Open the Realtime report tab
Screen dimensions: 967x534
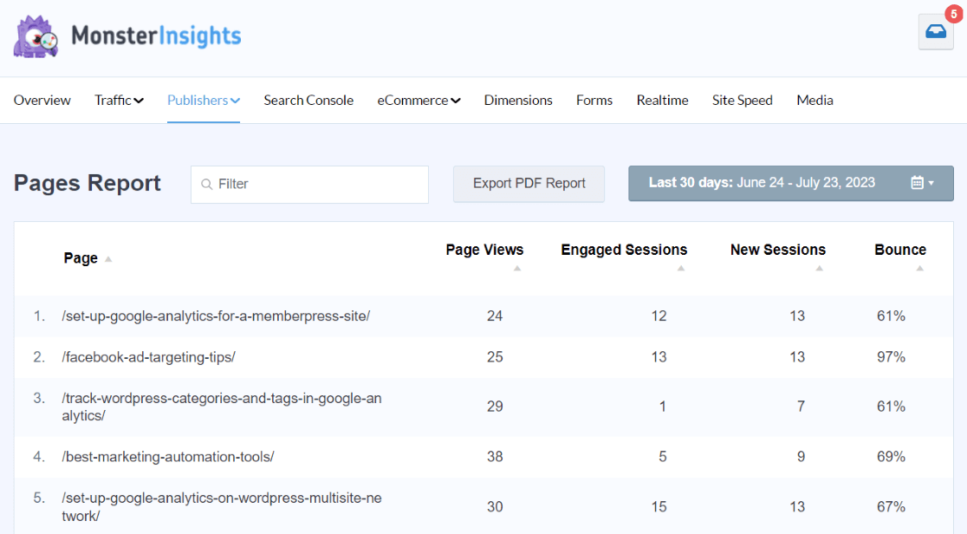(x=662, y=100)
